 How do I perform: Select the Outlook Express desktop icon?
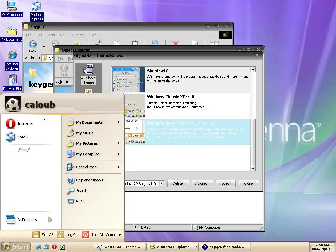[36, 11]
